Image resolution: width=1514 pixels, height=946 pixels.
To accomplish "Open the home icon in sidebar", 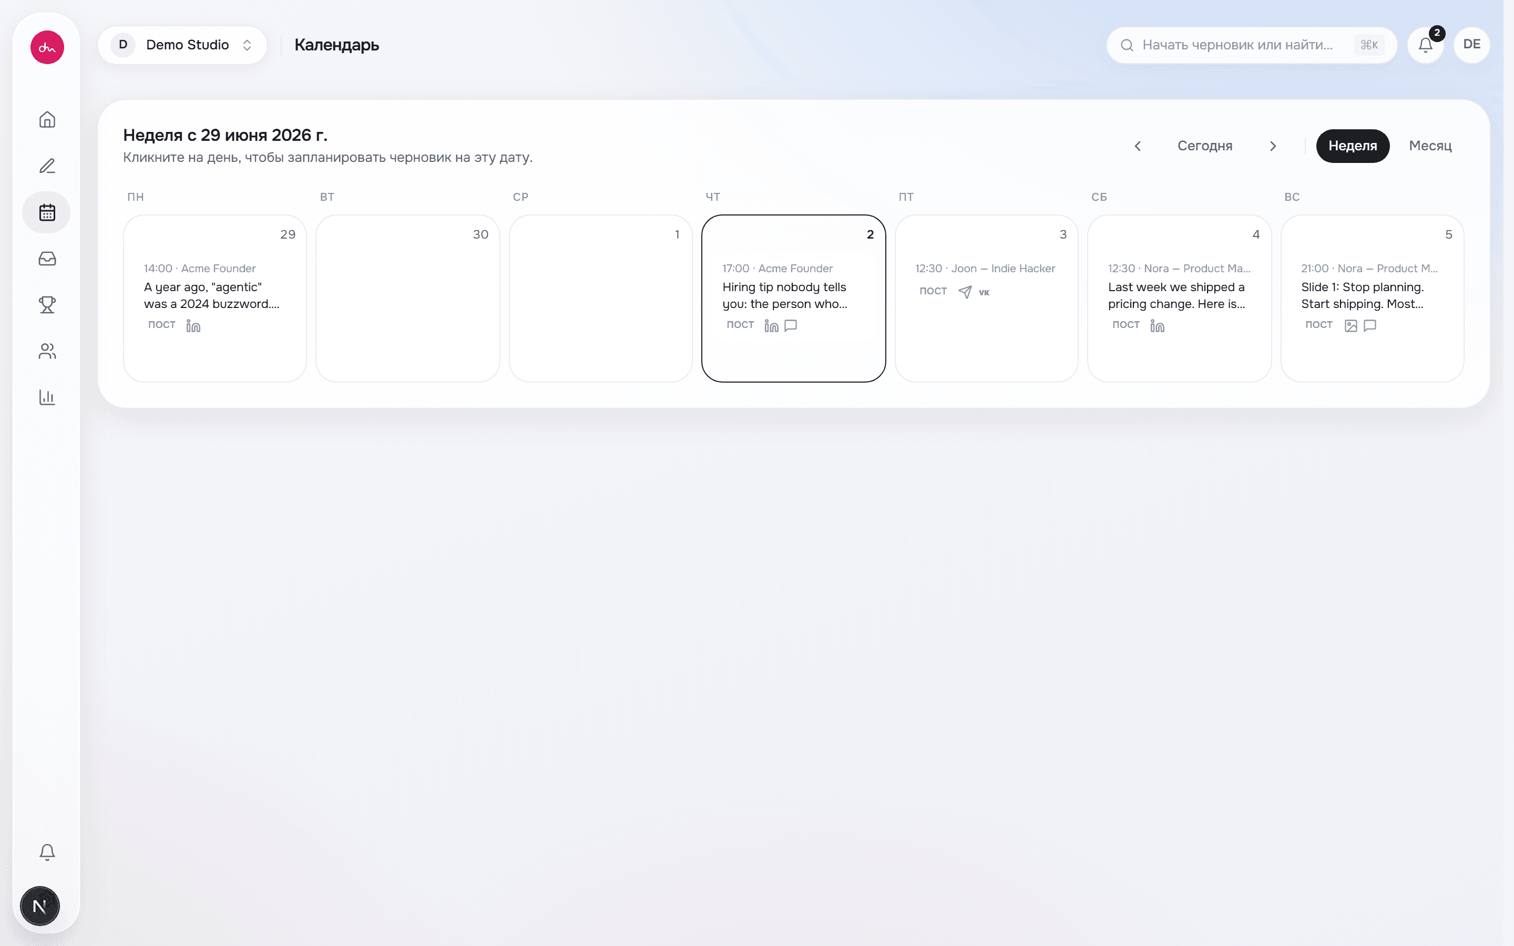I will coord(47,119).
